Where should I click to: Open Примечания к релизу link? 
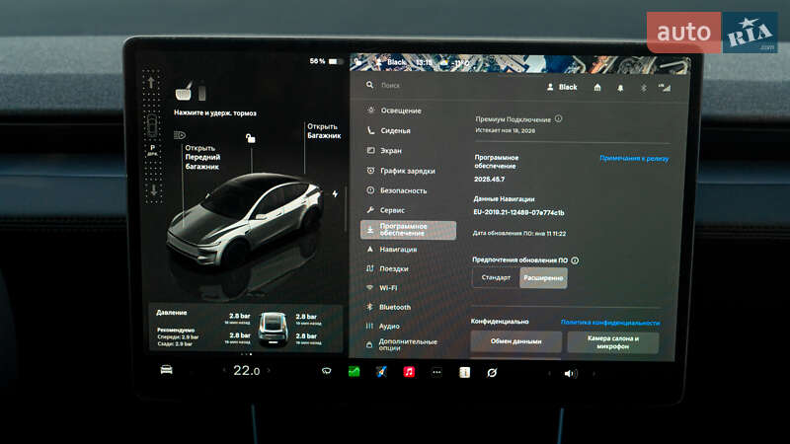coord(634,158)
